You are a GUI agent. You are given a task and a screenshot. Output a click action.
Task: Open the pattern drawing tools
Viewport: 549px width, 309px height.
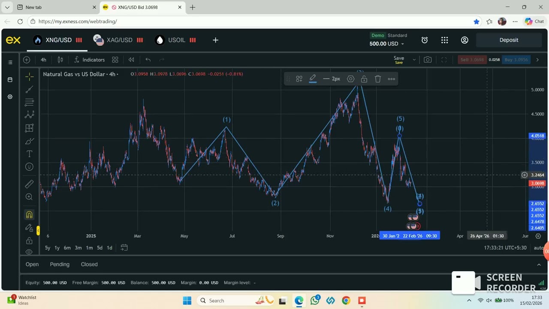click(29, 115)
